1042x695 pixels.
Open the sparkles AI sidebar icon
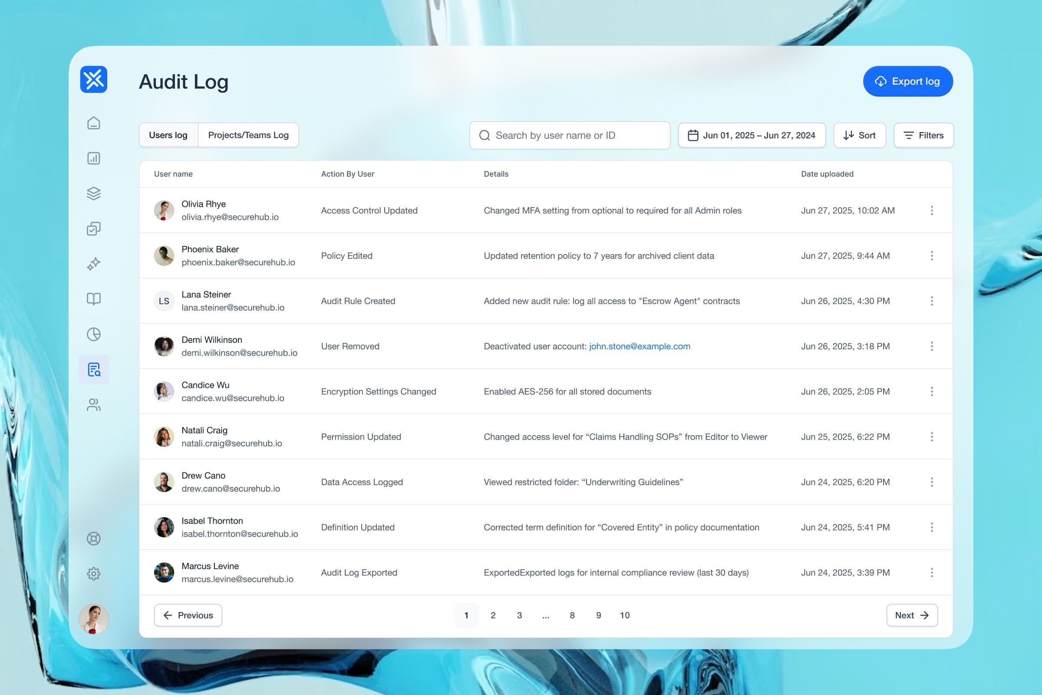(93, 264)
